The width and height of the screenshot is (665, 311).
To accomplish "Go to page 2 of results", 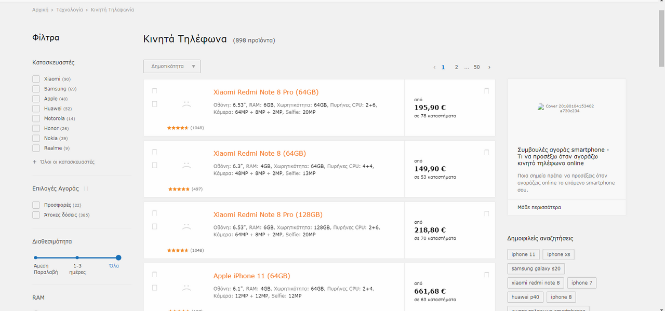I will (456, 67).
